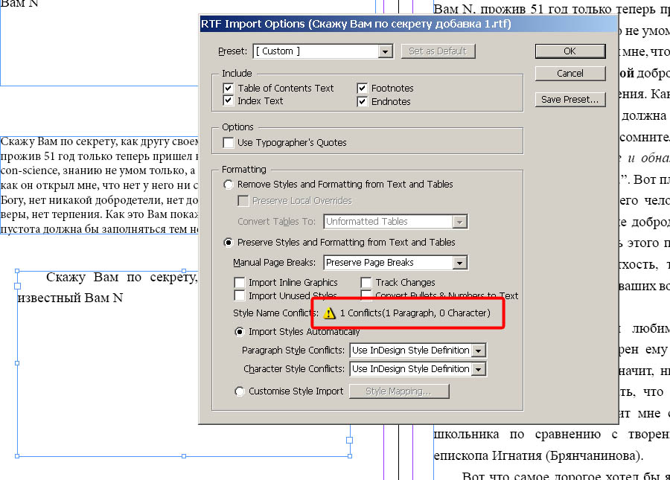670x480 pixels.
Task: Click the in port of selected text frame
Action: pos(18,286)
